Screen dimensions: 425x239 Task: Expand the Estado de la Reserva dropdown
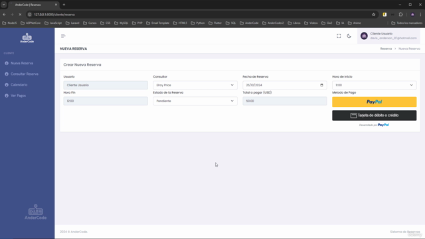tap(195, 101)
